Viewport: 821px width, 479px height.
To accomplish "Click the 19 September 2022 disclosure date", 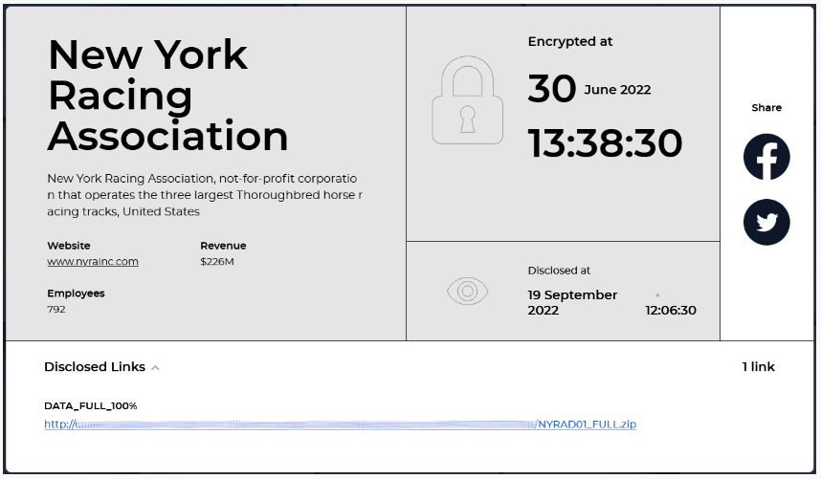I will point(572,302).
